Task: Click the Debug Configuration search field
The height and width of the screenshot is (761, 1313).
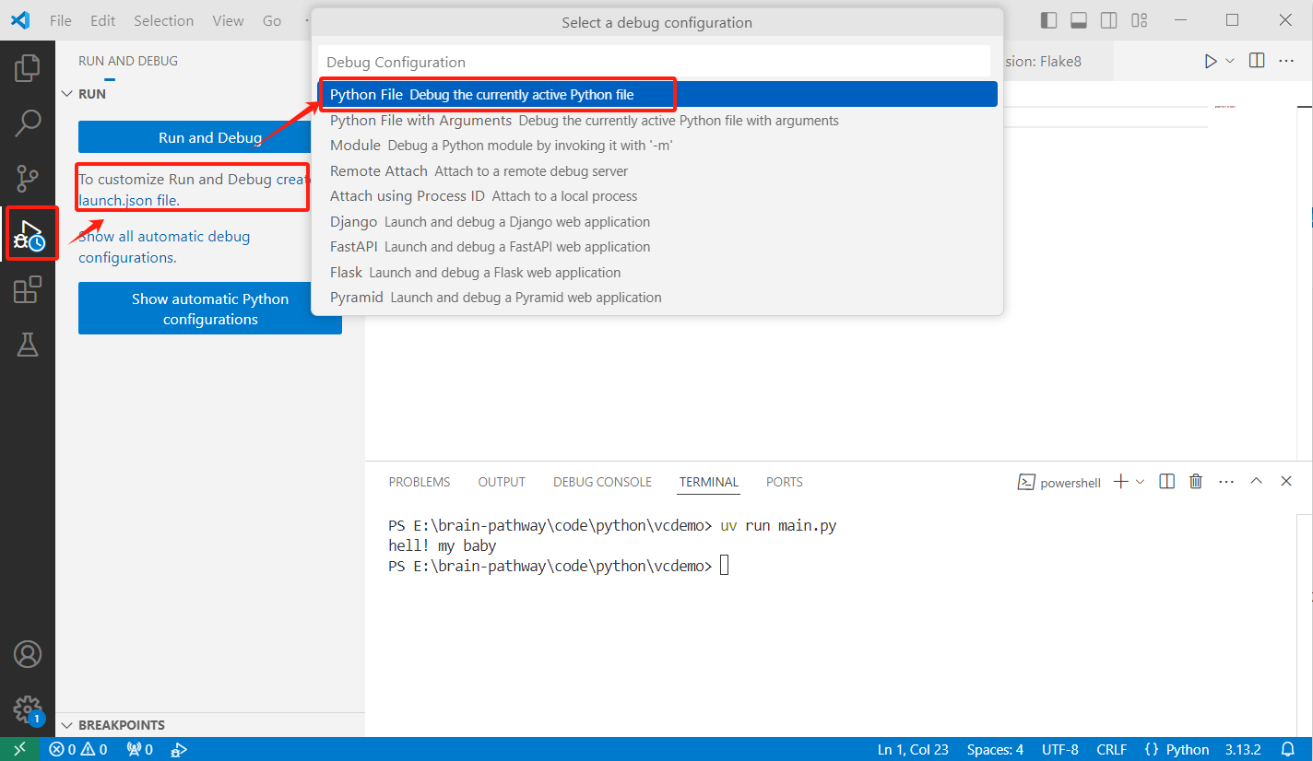Action: [x=655, y=62]
